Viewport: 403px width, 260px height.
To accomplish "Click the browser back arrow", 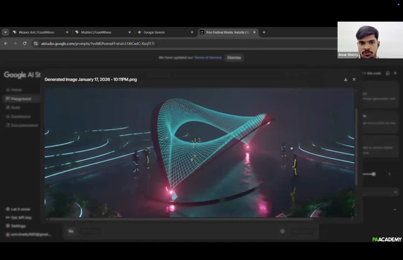I will (6, 43).
